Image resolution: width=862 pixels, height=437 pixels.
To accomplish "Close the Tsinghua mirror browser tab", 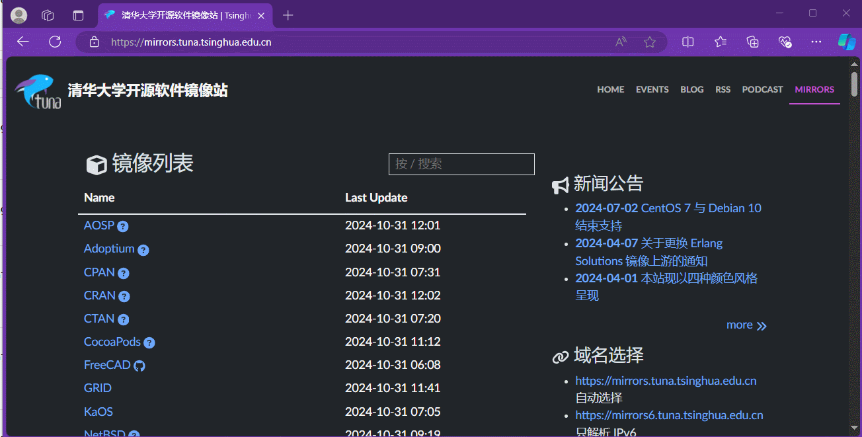I will click(261, 15).
